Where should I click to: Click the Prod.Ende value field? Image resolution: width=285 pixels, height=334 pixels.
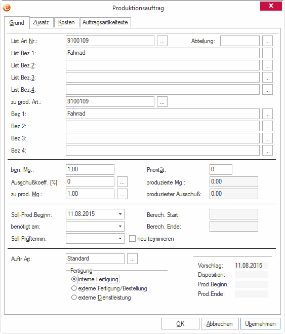click(x=252, y=294)
